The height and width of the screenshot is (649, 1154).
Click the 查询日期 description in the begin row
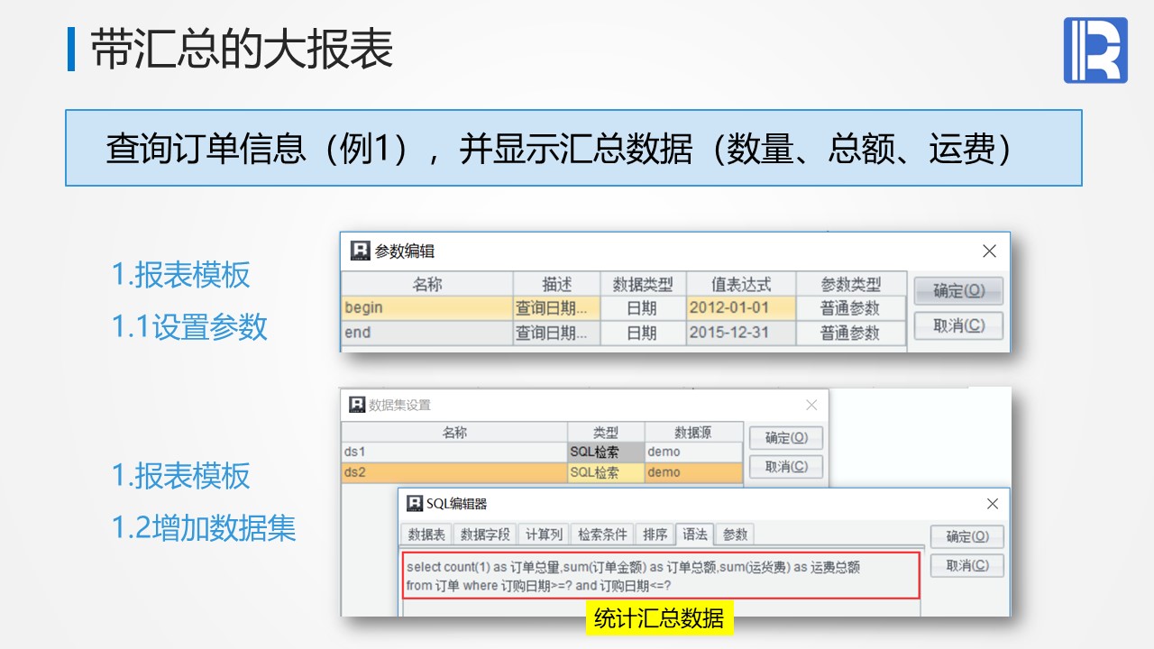[556, 307]
